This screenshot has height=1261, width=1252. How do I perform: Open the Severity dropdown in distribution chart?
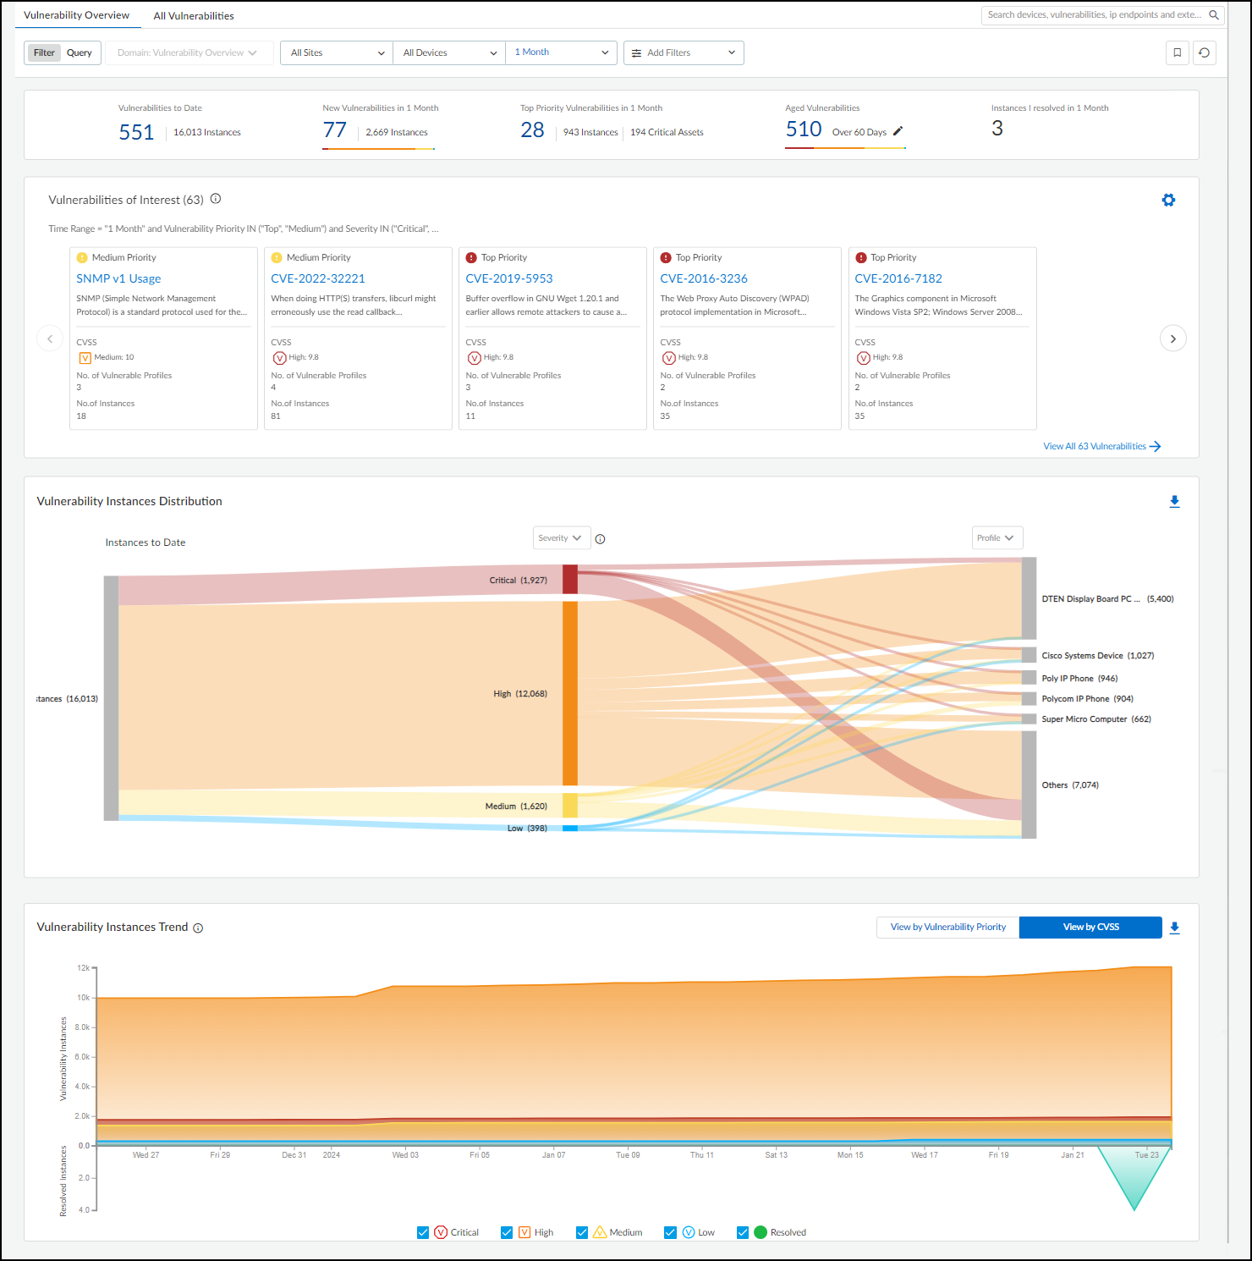(561, 538)
